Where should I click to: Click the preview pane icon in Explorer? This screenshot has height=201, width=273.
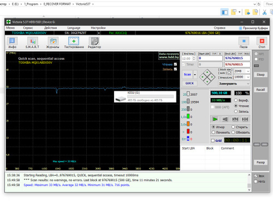tap(224, 12)
